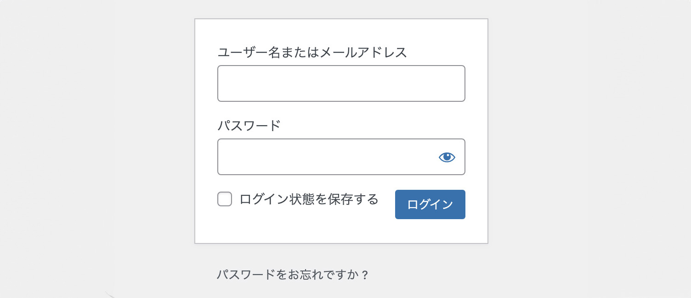Click the パスワード label above the field
Viewport: 691px width, 298px height.
(x=249, y=126)
